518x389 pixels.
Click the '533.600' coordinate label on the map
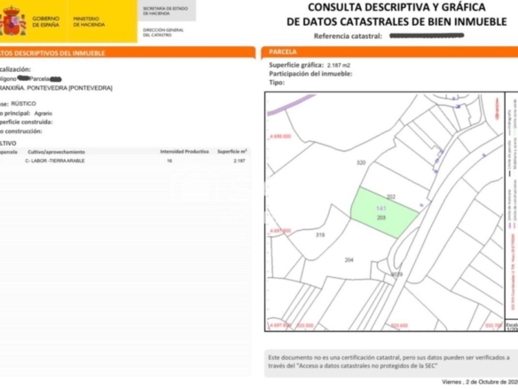(x=399, y=325)
